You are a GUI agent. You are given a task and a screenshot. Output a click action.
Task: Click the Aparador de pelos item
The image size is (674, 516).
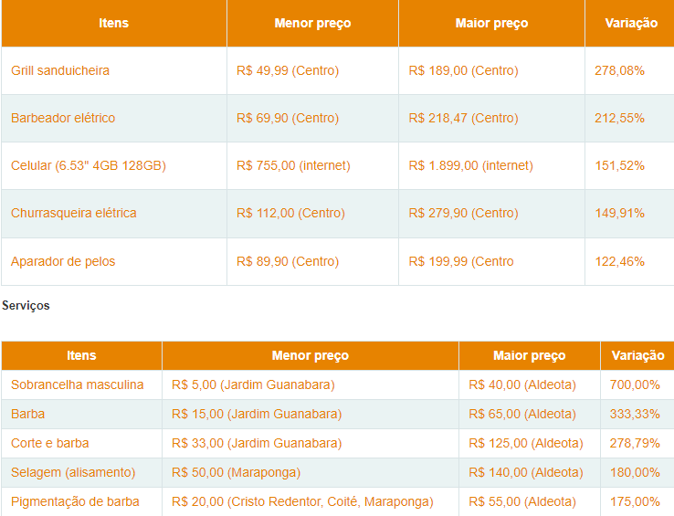click(63, 261)
